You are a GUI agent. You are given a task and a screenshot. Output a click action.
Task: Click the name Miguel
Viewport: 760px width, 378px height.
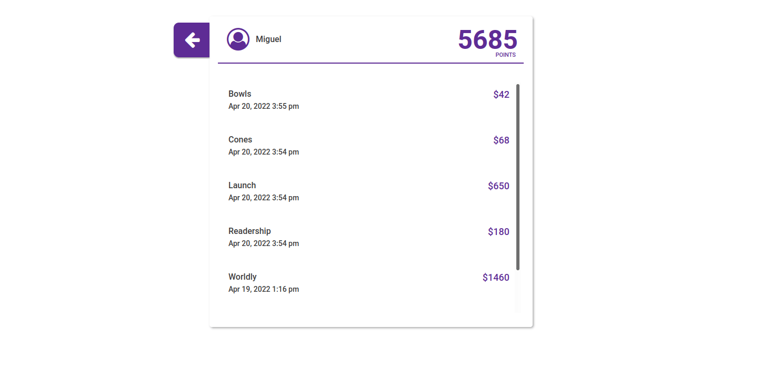pos(267,39)
